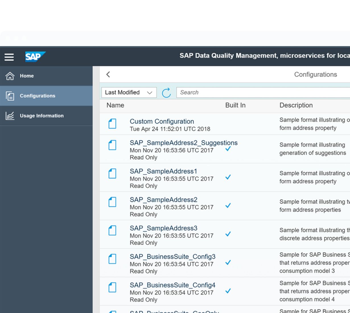The width and height of the screenshot is (350, 313).
Task: Click Built In checkmark for SAP_BusinessSuite_Config4
Action: [228, 291]
